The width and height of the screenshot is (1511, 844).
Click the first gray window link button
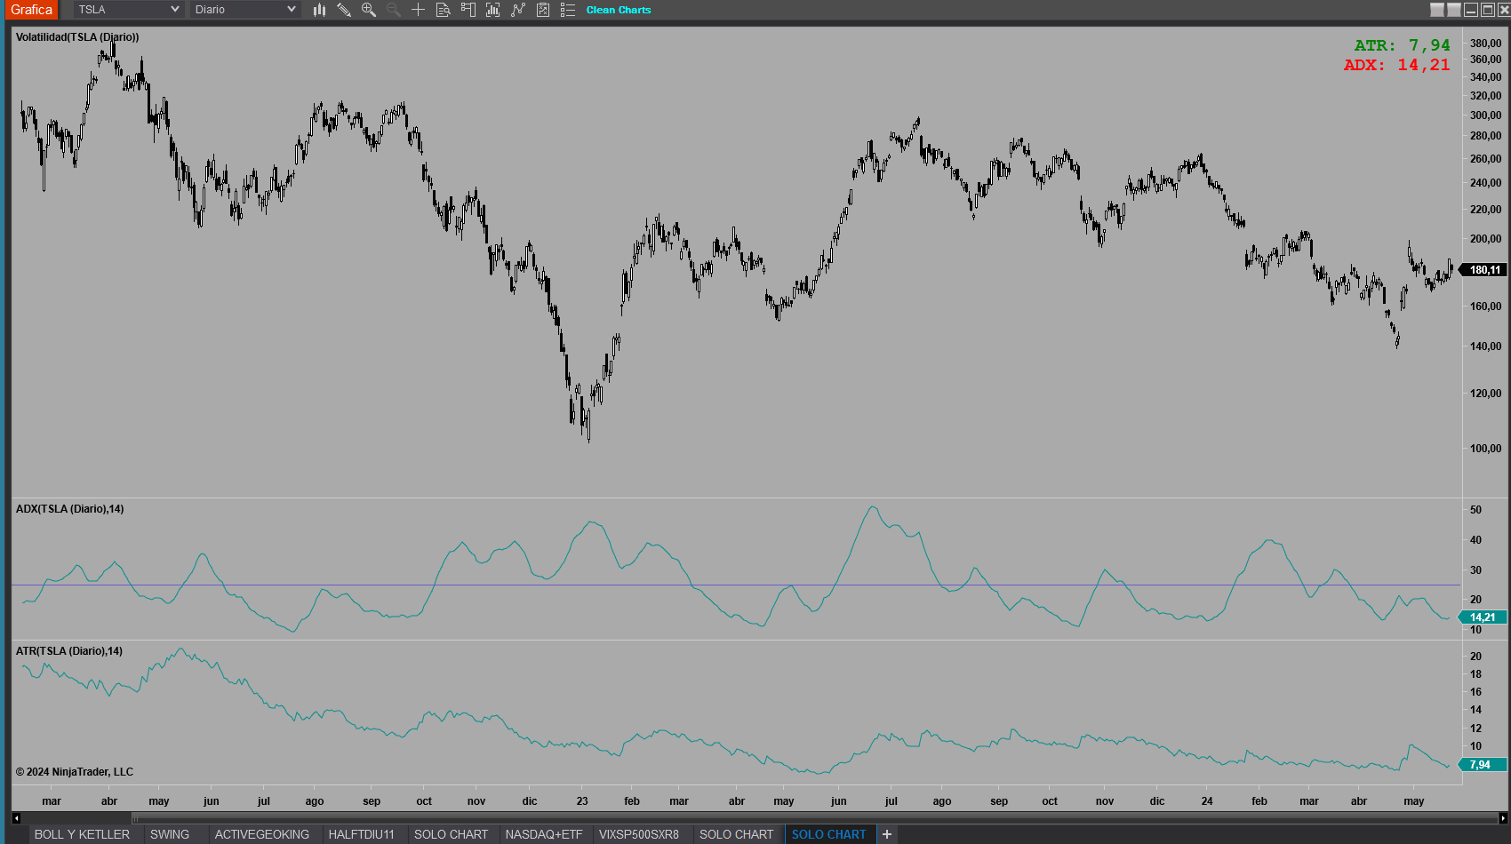pyautogui.click(x=1437, y=10)
